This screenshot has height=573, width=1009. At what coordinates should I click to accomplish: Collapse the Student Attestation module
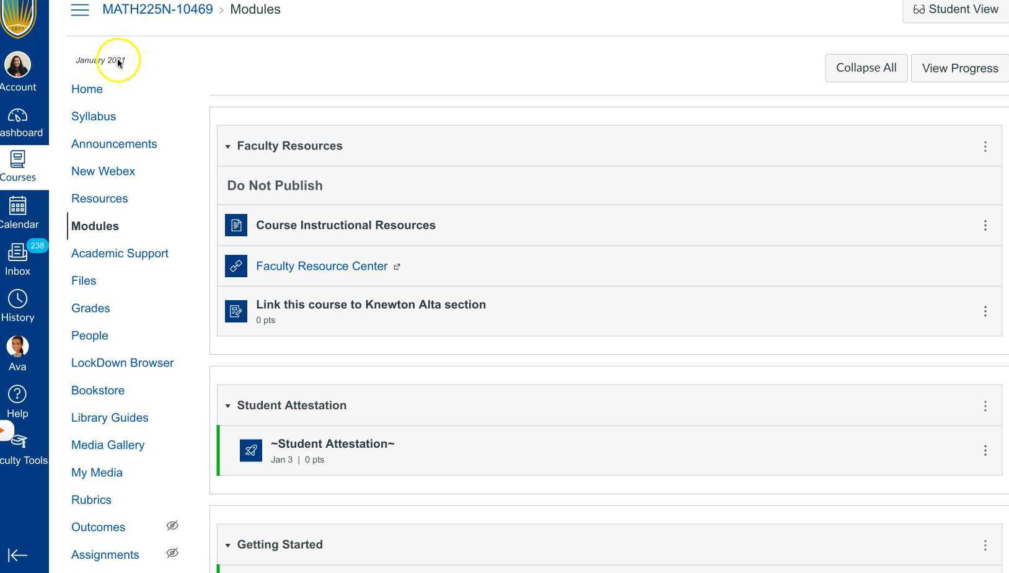228,406
